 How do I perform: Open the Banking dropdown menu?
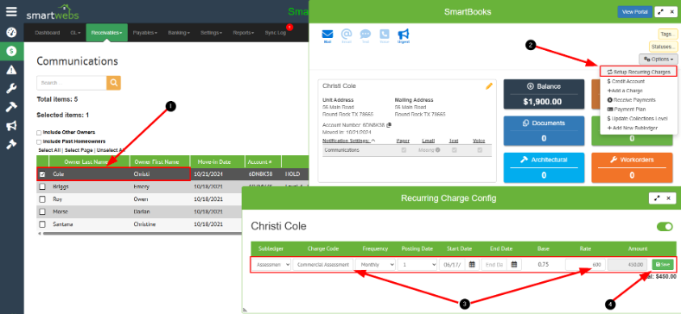(x=179, y=33)
